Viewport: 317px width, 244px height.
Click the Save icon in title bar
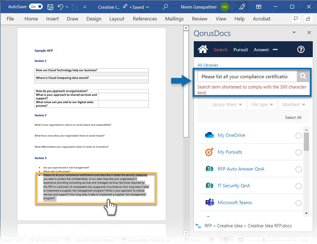pyautogui.click(x=50, y=7)
